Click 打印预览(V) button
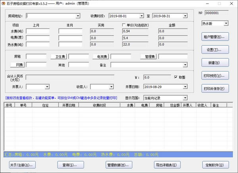 coord(215,76)
